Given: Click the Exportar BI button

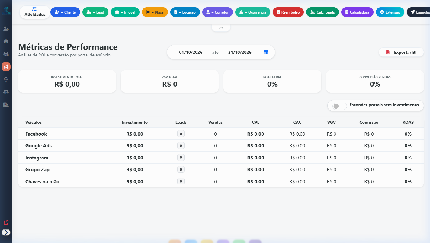Looking at the screenshot, I should pyautogui.click(x=401, y=52).
